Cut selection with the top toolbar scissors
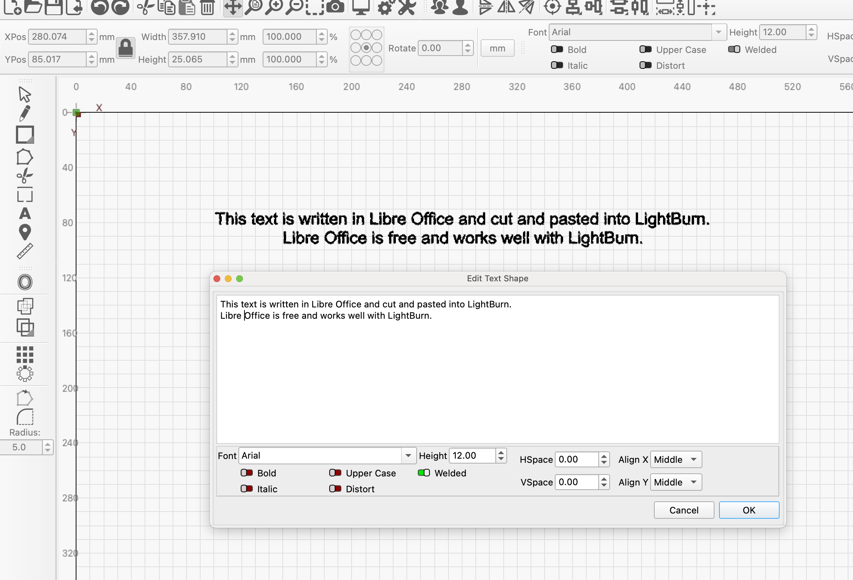853x580 pixels. coord(145,7)
